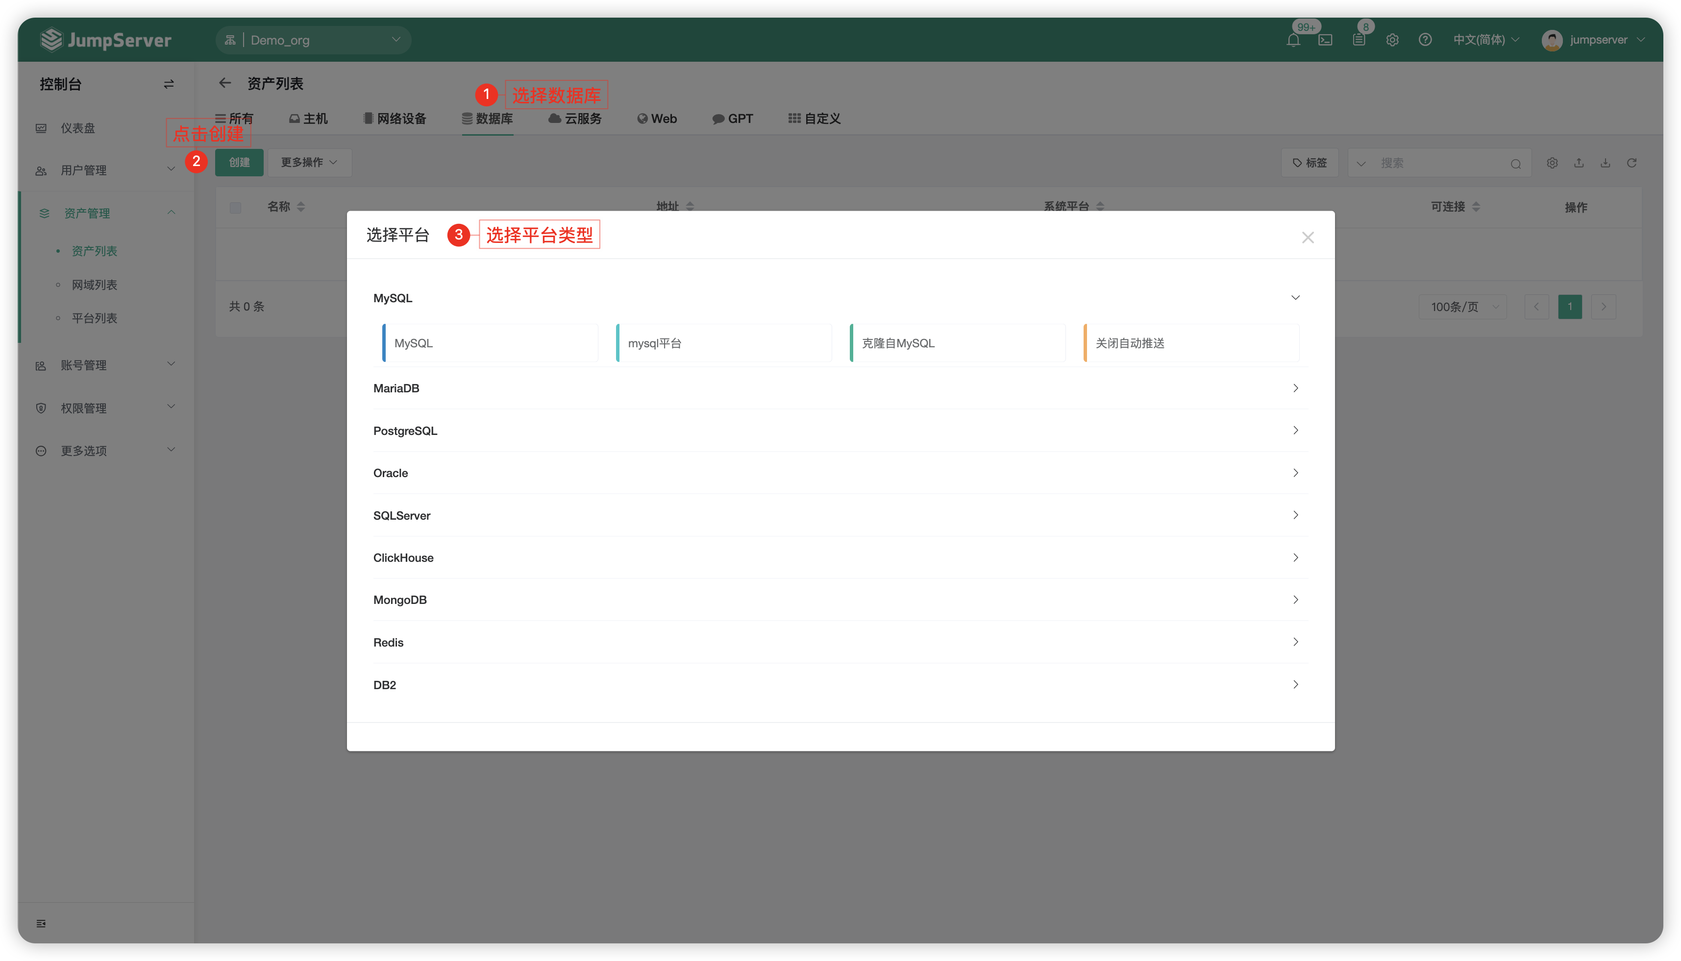1681x961 pixels.
Task: Switch to the Network devices tab
Action: tap(395, 119)
